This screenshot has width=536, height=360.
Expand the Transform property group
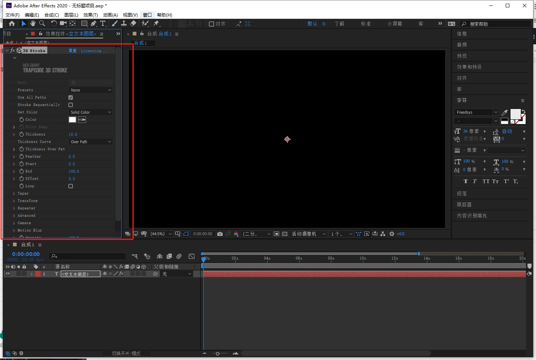[x=14, y=201]
